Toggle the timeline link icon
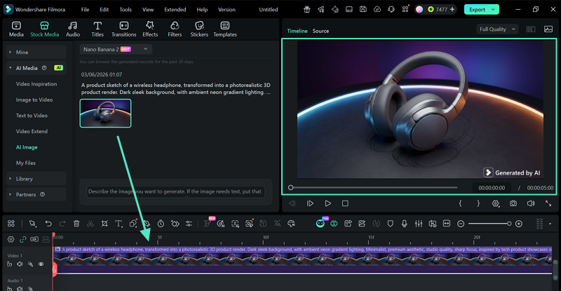 pos(22,239)
